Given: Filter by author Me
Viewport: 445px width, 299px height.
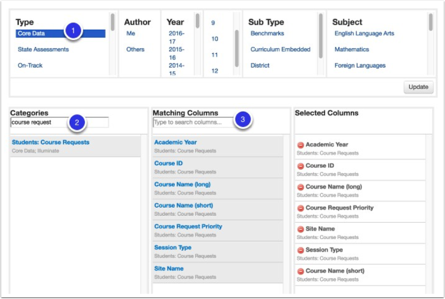Looking at the screenshot, I should (x=131, y=34).
